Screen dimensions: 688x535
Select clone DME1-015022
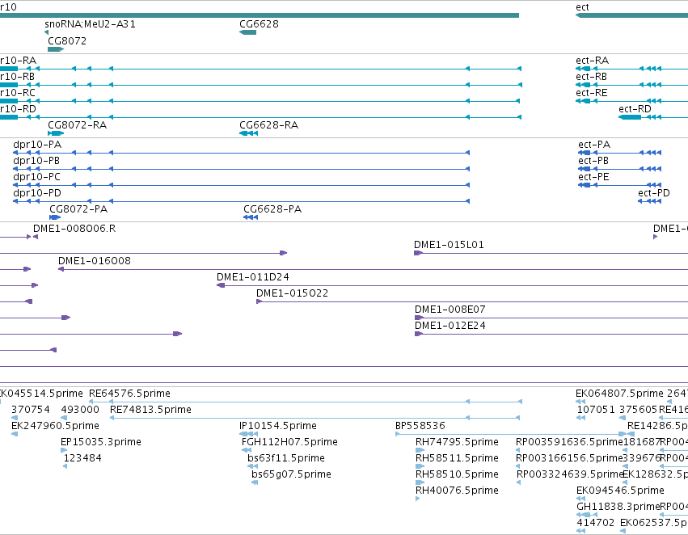(x=292, y=294)
